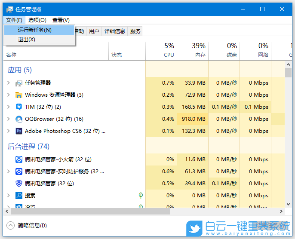Screen dimensions: 295x239
Task: Click the green leaf status icon for 搜索
Action: (141, 196)
